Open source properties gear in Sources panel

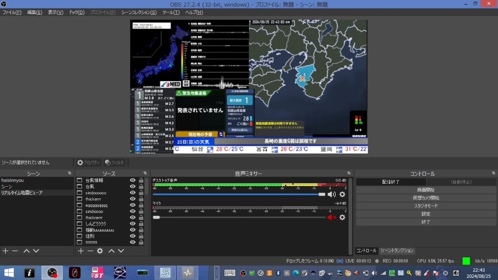[x=100, y=251]
